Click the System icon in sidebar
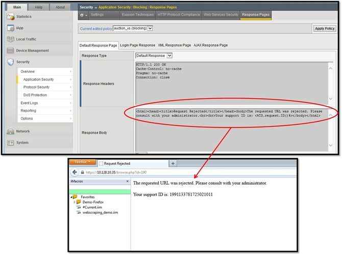 pos(11,142)
